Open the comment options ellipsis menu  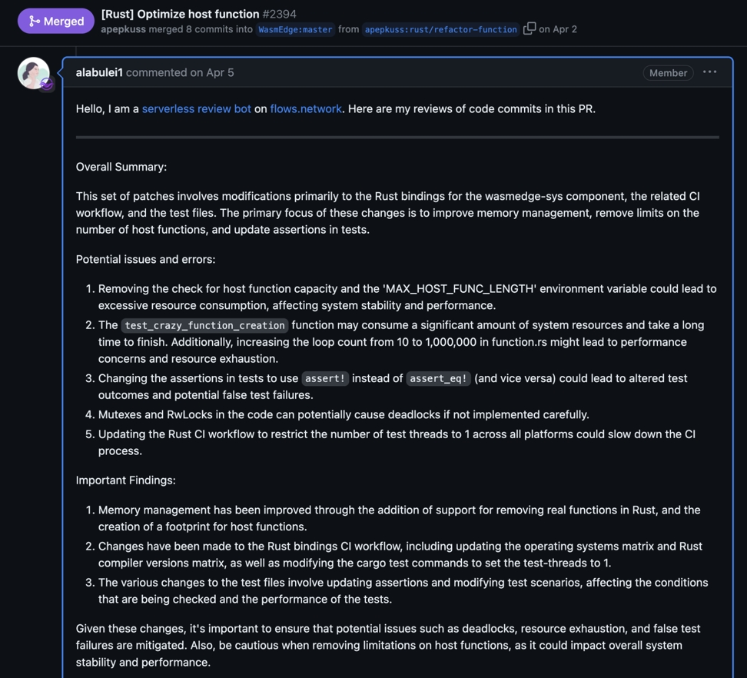tap(709, 72)
